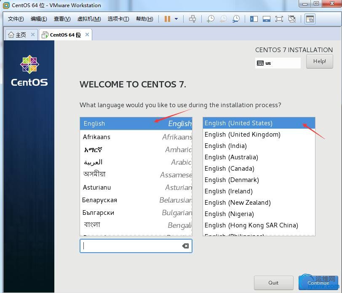Viewport: 342px width, 293px height.
Task: Close the 主页 tab
Action: [x=33, y=34]
